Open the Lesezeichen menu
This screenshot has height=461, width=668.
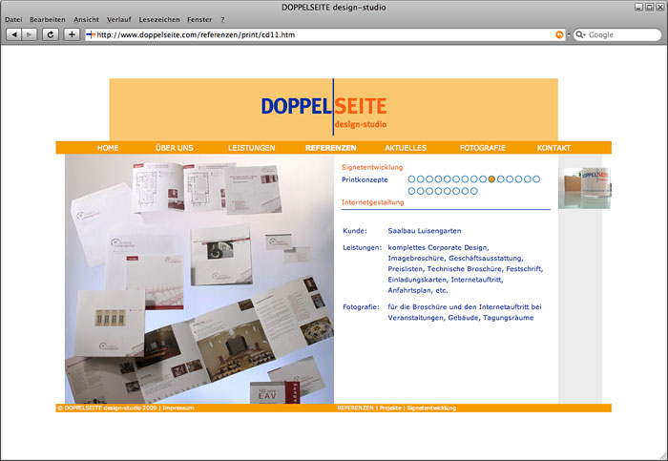pyautogui.click(x=159, y=19)
